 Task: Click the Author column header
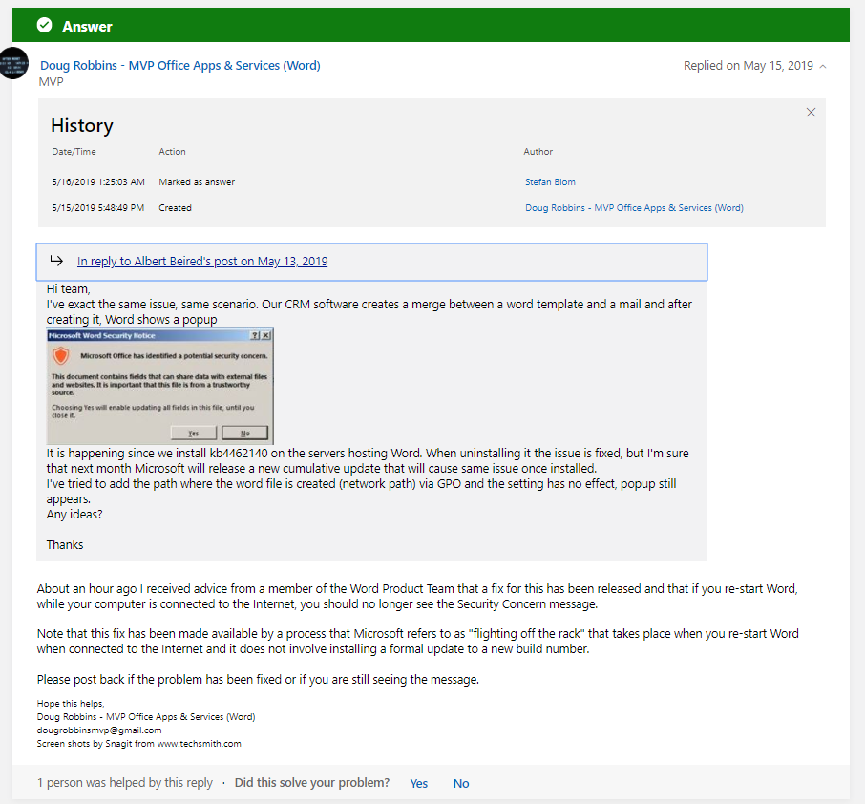(538, 152)
